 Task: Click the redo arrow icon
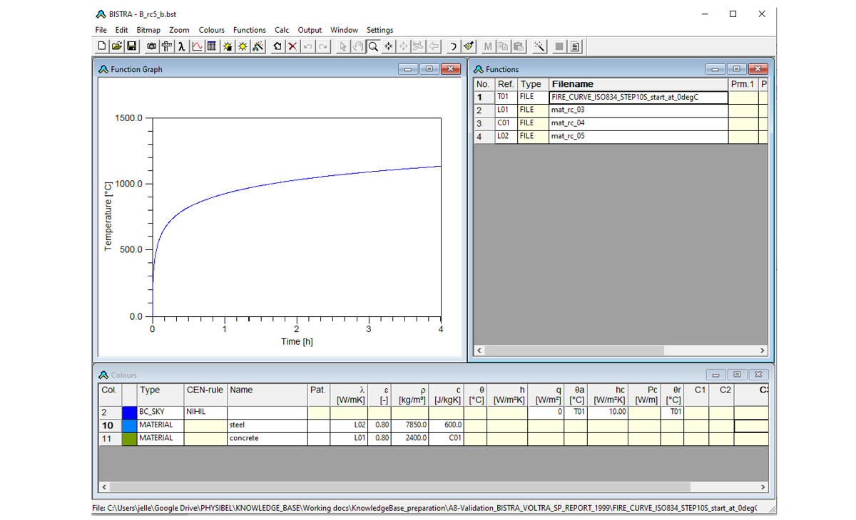322,46
